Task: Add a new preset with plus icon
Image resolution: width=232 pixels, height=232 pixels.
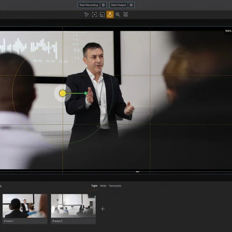Action: pos(103,209)
